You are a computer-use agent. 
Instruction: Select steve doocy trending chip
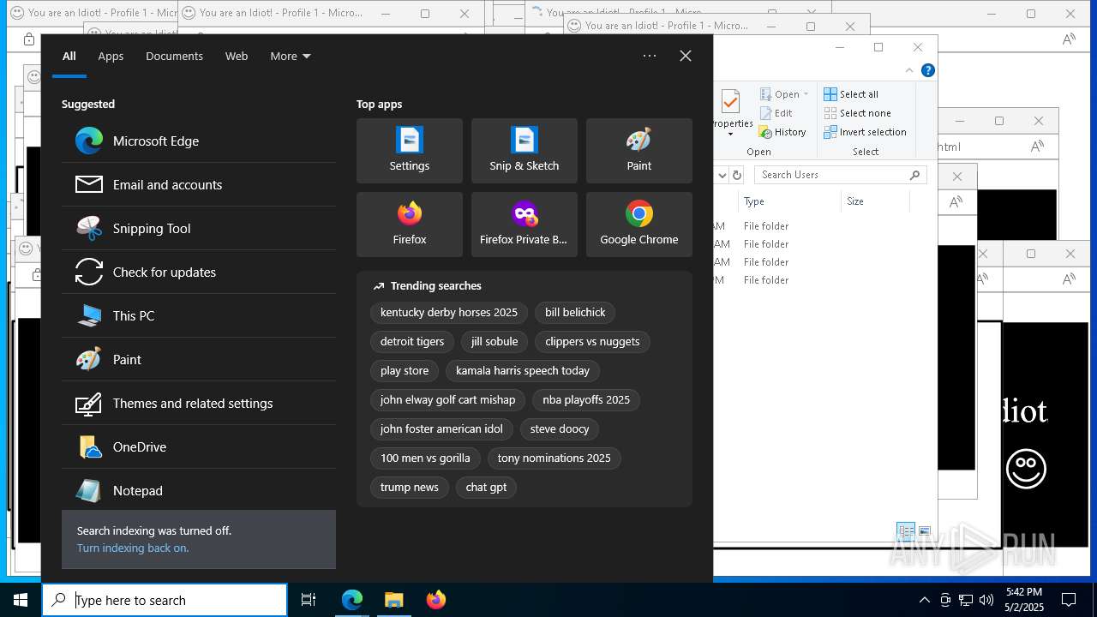pos(560,429)
